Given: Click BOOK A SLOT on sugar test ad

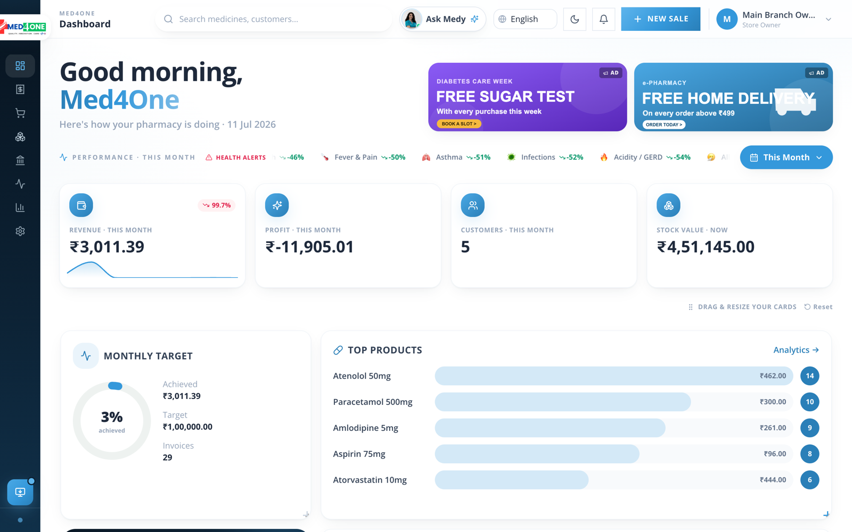Looking at the screenshot, I should point(459,124).
